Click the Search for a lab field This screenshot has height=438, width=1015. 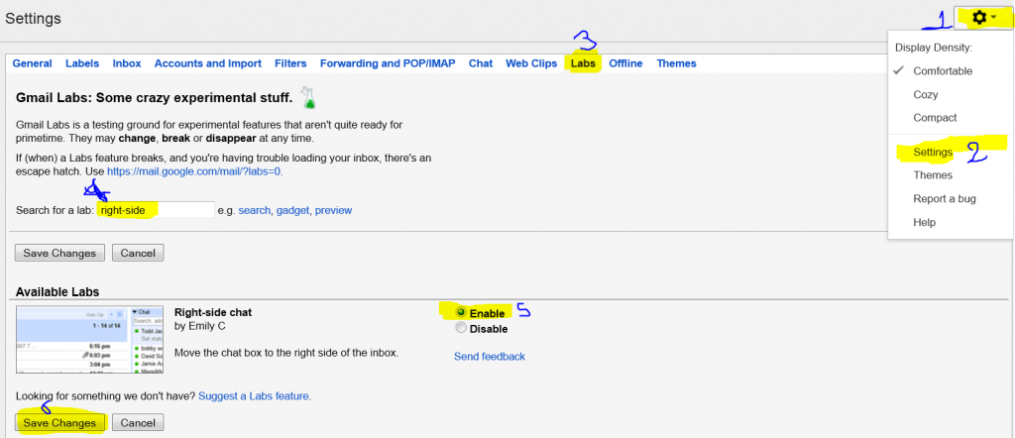tap(156, 210)
